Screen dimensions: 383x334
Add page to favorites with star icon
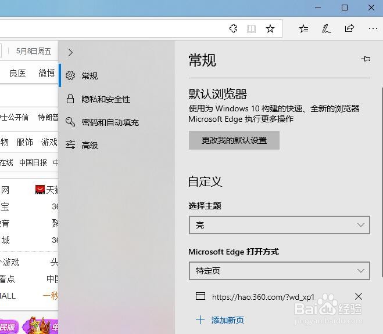coord(270,29)
